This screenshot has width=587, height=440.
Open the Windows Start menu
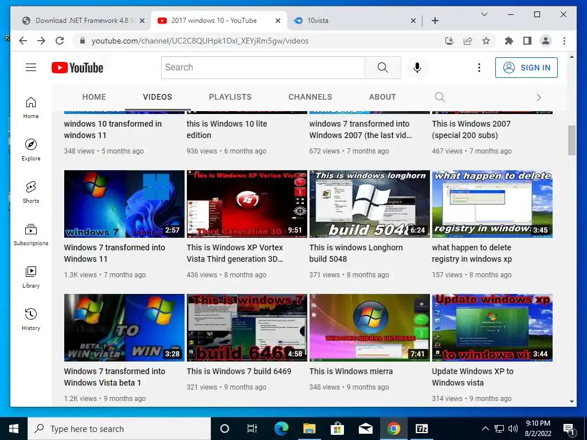pos(14,429)
